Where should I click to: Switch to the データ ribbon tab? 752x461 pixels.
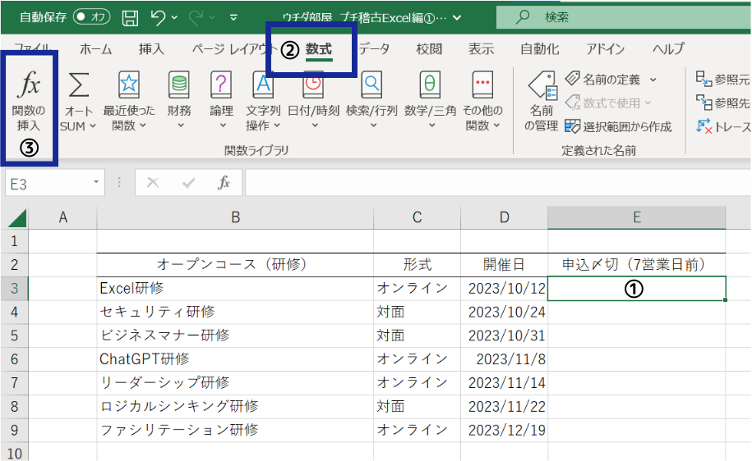(x=374, y=49)
